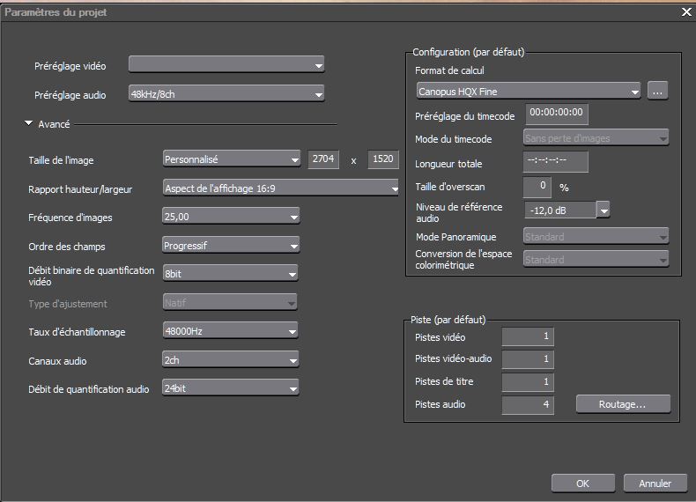Open the Préréglage vidéo dropdown
Screen dimensions: 696x502
point(226,64)
